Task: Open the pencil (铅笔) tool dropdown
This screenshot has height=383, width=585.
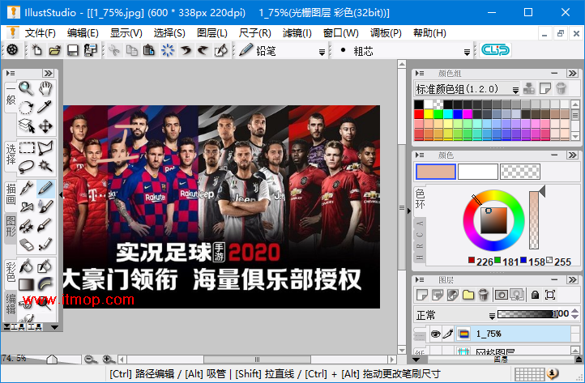Action: (x=322, y=52)
